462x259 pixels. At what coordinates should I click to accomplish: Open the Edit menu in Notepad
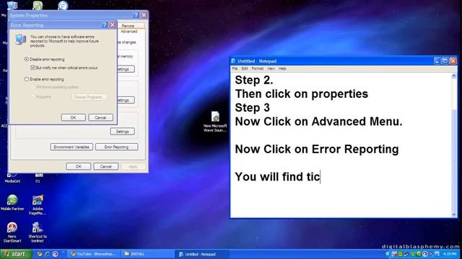[x=245, y=68]
